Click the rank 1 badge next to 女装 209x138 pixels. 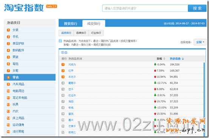[8, 30]
